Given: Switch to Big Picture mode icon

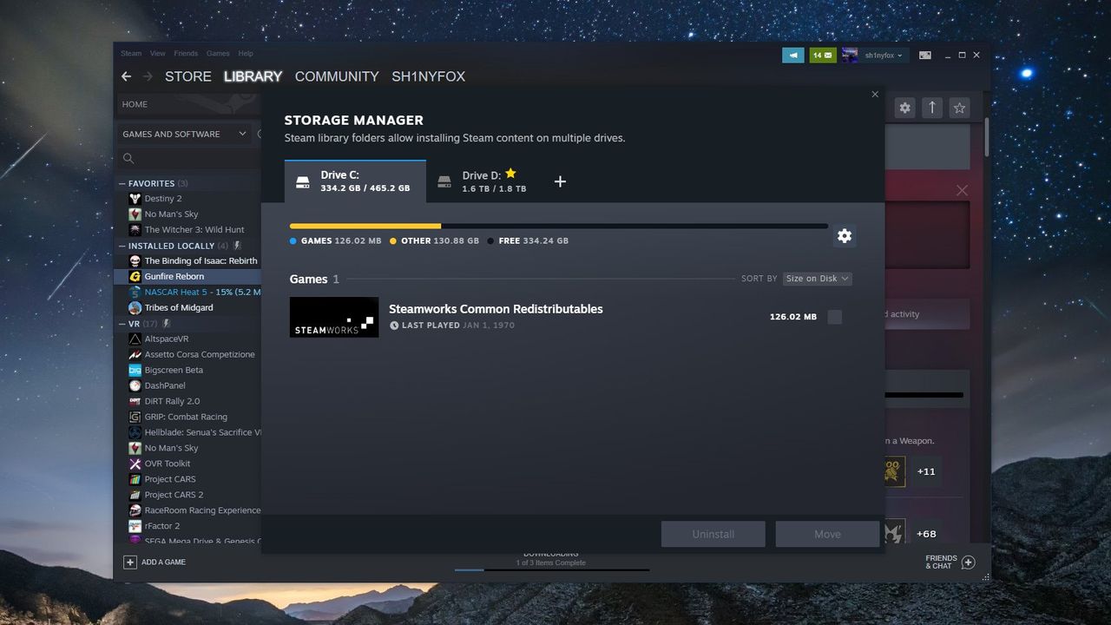Looking at the screenshot, I should coord(925,55).
